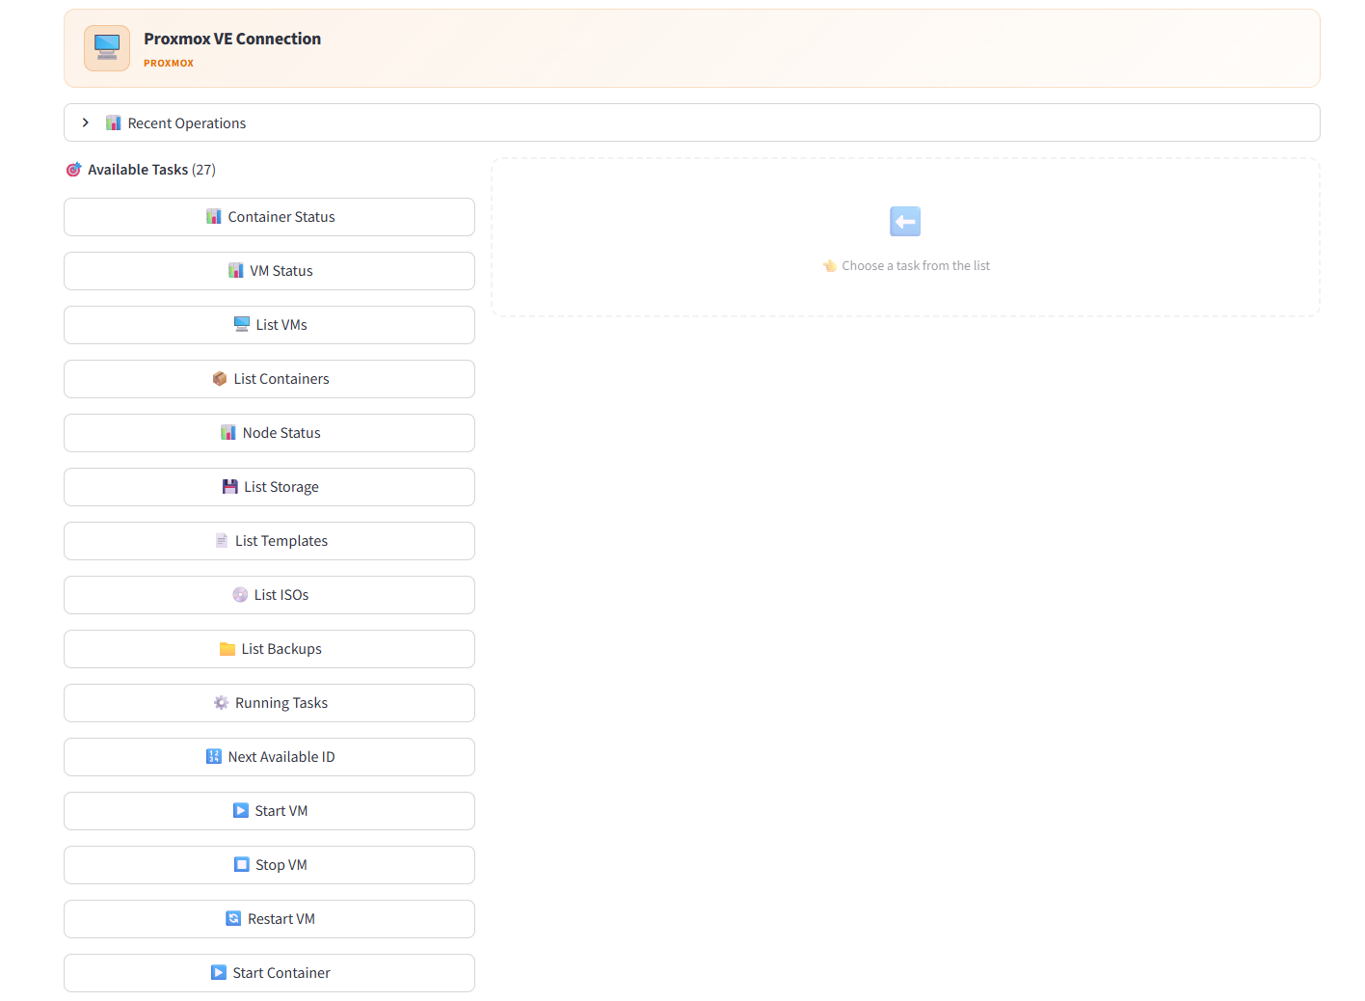
Task: Expand the Recent Operations chevron
Action: [86, 122]
